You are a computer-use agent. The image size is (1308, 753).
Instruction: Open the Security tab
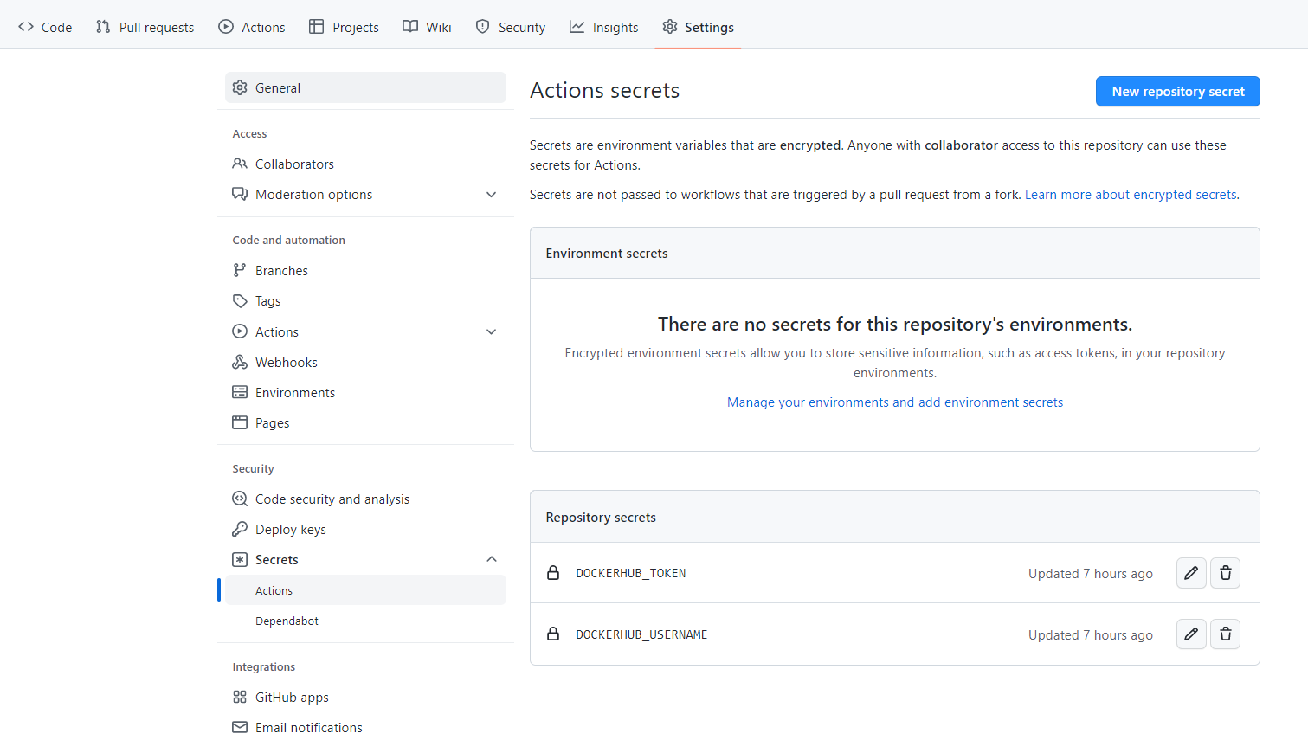click(x=511, y=27)
